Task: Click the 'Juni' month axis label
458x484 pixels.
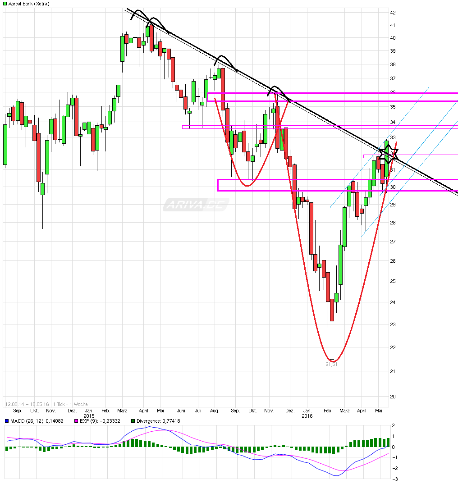Action: (181, 411)
